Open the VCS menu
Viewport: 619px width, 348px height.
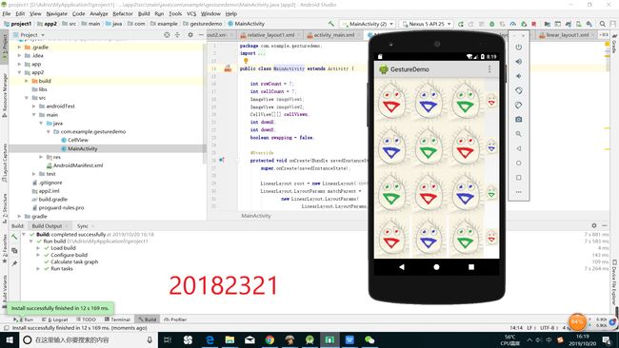click(x=191, y=13)
